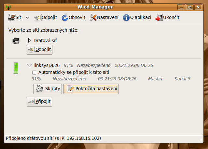This screenshot has height=149, width=208.
Task: Click the linksysD626 network name
Action: click(47, 65)
